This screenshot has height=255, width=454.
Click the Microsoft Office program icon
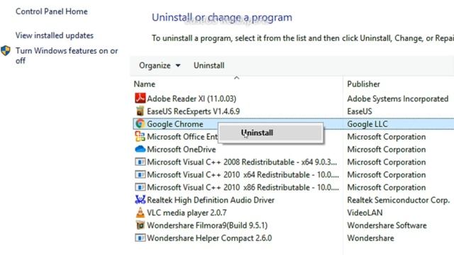point(140,137)
